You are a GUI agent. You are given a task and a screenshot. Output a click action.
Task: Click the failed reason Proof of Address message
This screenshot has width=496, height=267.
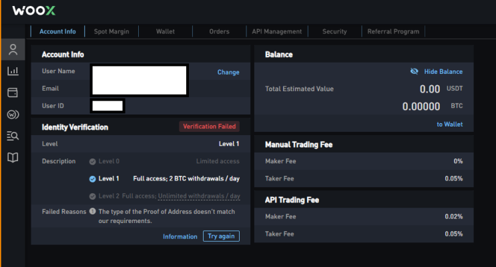point(167,216)
